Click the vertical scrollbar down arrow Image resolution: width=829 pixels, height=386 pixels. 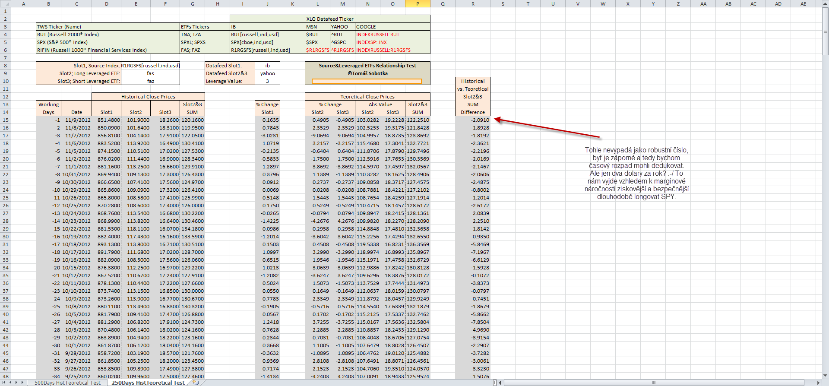click(826, 376)
